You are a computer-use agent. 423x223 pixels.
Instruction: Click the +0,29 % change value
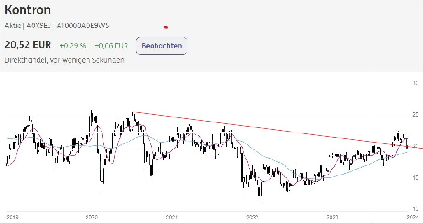(x=72, y=46)
